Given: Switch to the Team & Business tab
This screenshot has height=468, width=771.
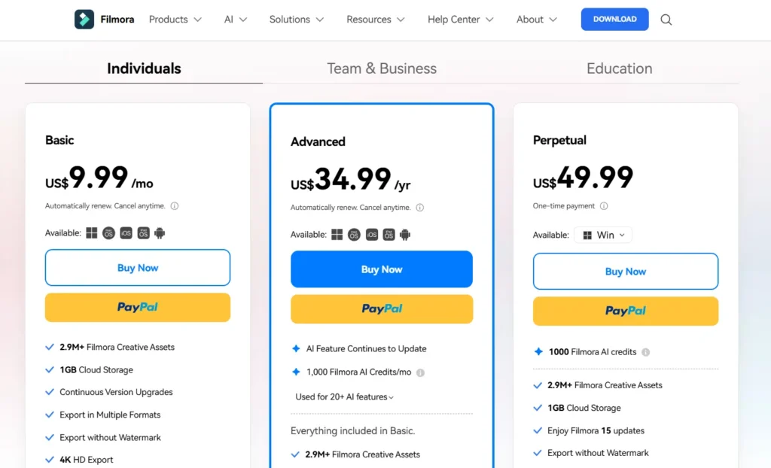Looking at the screenshot, I should 382,68.
